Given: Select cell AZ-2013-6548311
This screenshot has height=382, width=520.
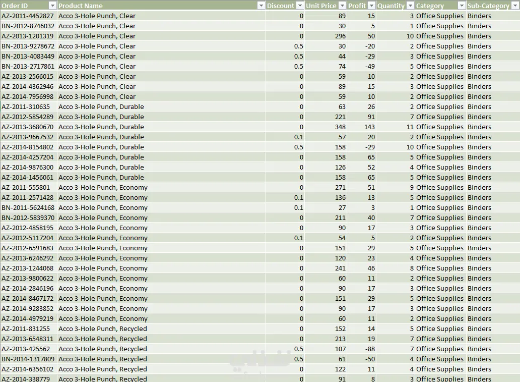Looking at the screenshot, I should tap(28, 339).
